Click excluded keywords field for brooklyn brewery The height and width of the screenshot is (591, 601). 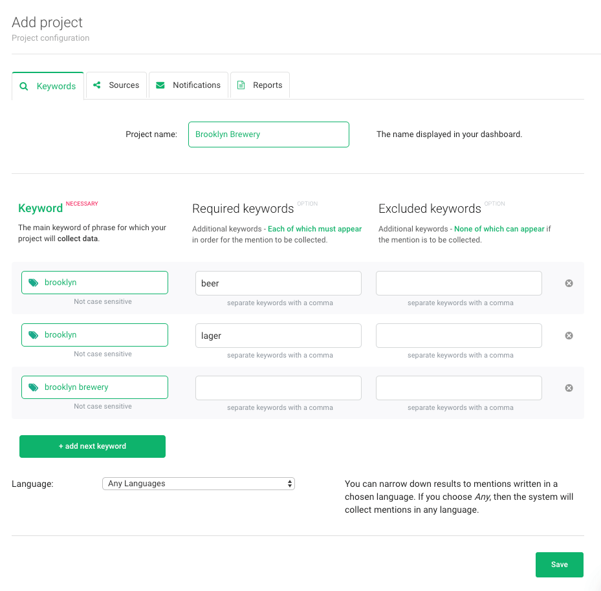(x=459, y=388)
